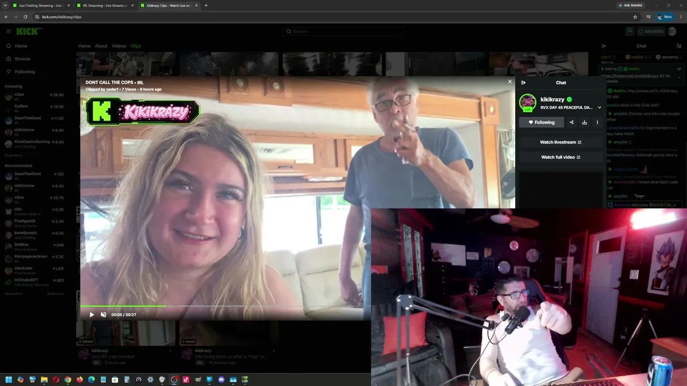The width and height of the screenshot is (687, 386).
Task: Open KinoCasinoGaming in Following list
Action: click(34, 144)
